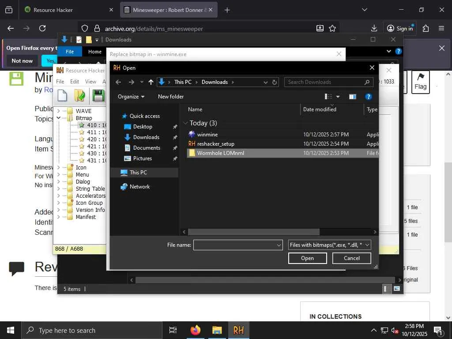This screenshot has width=452, height=339.
Task: Open File Explorer from the taskbar
Action: (x=217, y=330)
